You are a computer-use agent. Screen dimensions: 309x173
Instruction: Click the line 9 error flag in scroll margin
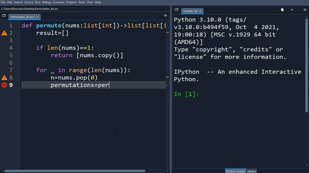(x=168, y=86)
